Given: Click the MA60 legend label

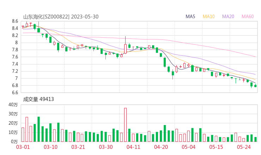Looking at the screenshot, I should (248, 17).
